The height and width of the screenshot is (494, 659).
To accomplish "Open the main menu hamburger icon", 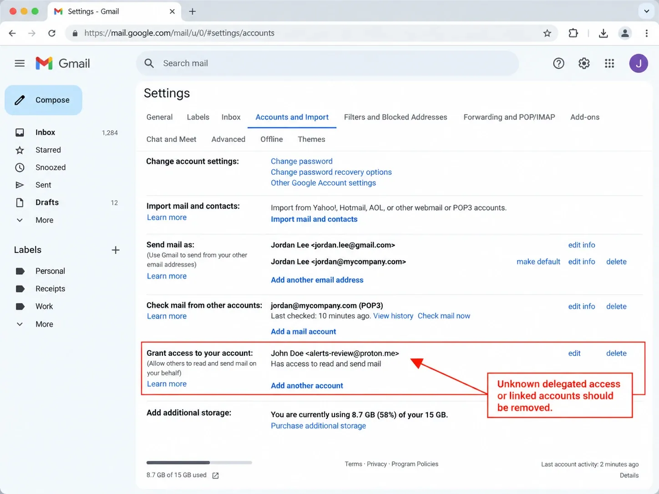I will click(20, 63).
